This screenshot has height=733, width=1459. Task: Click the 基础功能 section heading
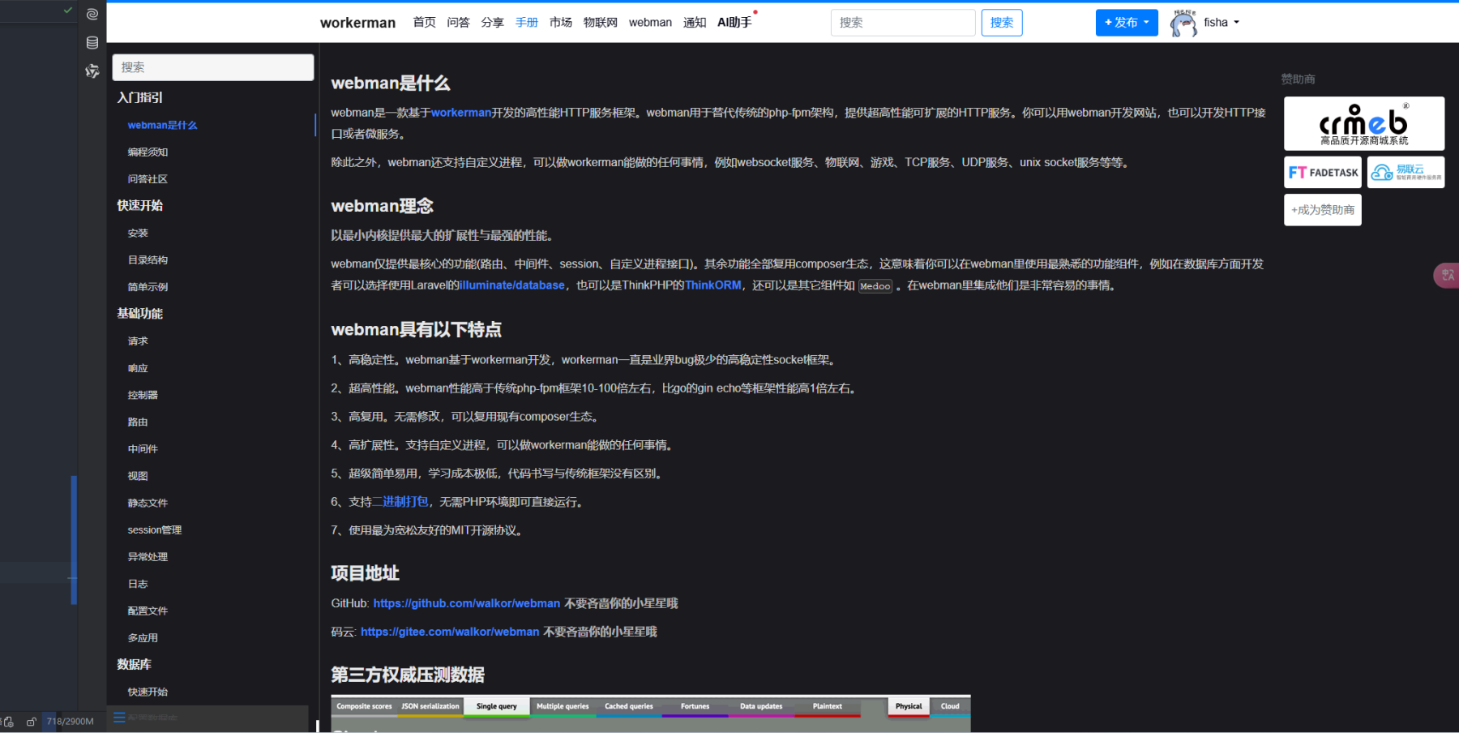(139, 313)
